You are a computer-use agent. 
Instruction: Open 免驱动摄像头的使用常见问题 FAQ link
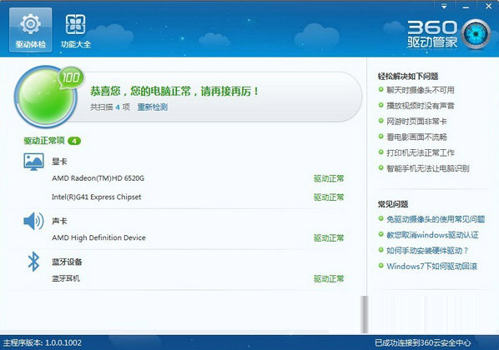tap(436, 219)
